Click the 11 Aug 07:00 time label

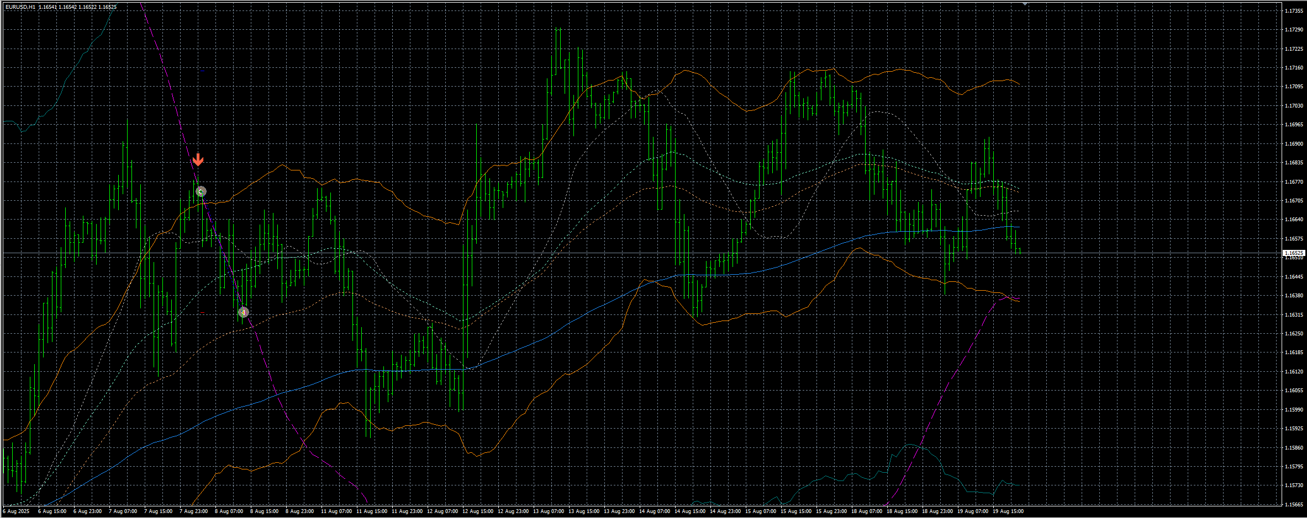[336, 511]
